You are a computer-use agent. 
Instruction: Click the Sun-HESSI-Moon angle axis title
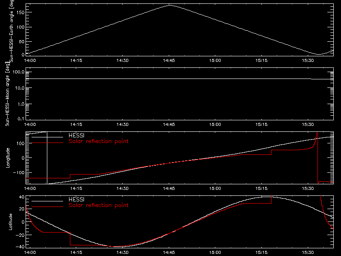pyautogui.click(x=7, y=94)
